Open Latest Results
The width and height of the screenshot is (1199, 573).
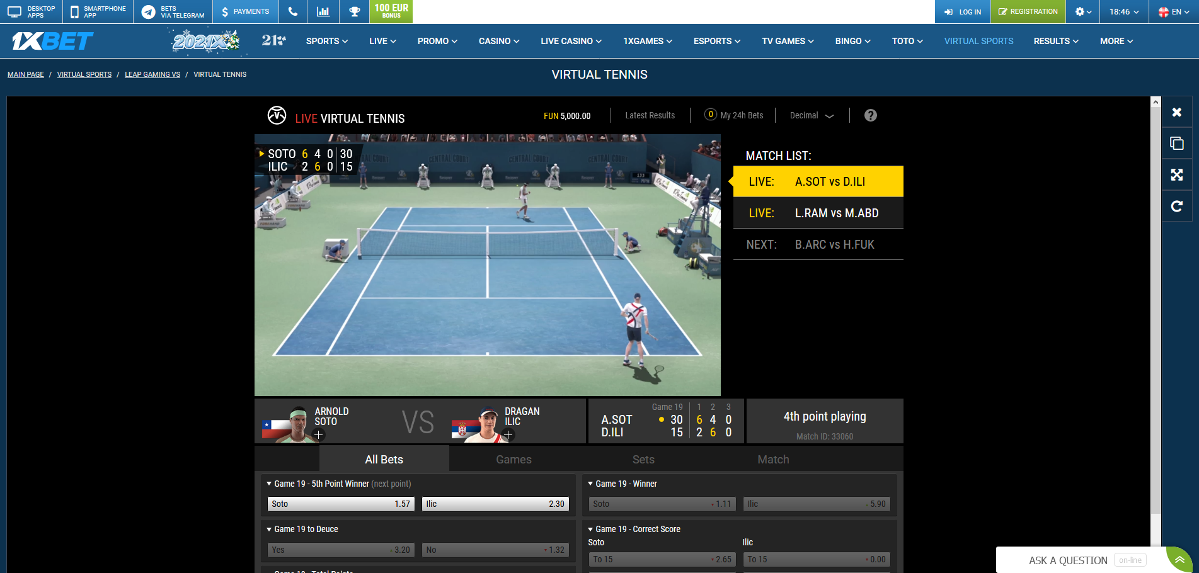[x=650, y=116]
